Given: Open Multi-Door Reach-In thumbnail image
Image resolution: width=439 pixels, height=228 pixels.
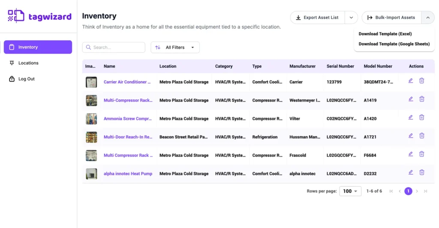Looking at the screenshot, I should [91, 137].
